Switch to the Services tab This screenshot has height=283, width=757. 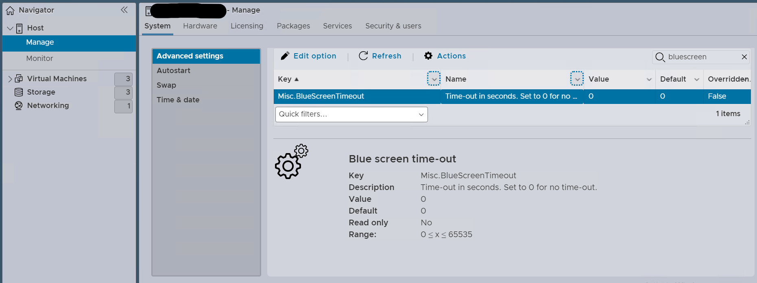click(x=338, y=26)
